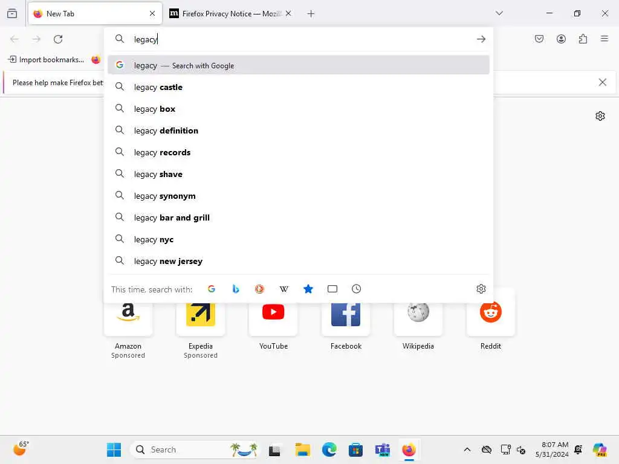Close the Firefox Privacy Notice tab
619x464 pixels.
[288, 13]
